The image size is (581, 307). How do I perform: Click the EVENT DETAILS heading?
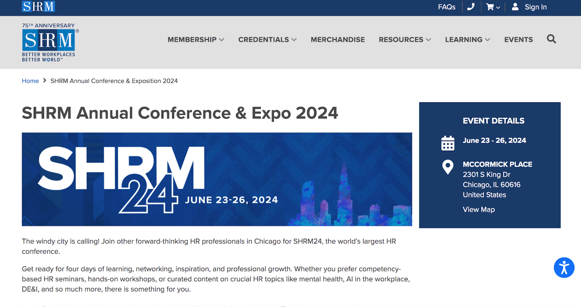coord(493,121)
